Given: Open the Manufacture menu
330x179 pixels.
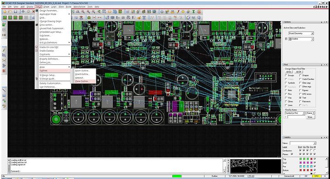Looking at the screenshot, I should click(79, 7).
